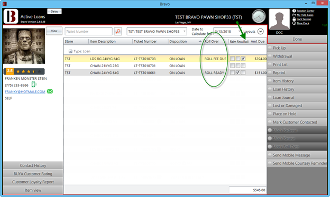Click the green mobile phone icon
The image size is (330, 197).
pos(34,85)
